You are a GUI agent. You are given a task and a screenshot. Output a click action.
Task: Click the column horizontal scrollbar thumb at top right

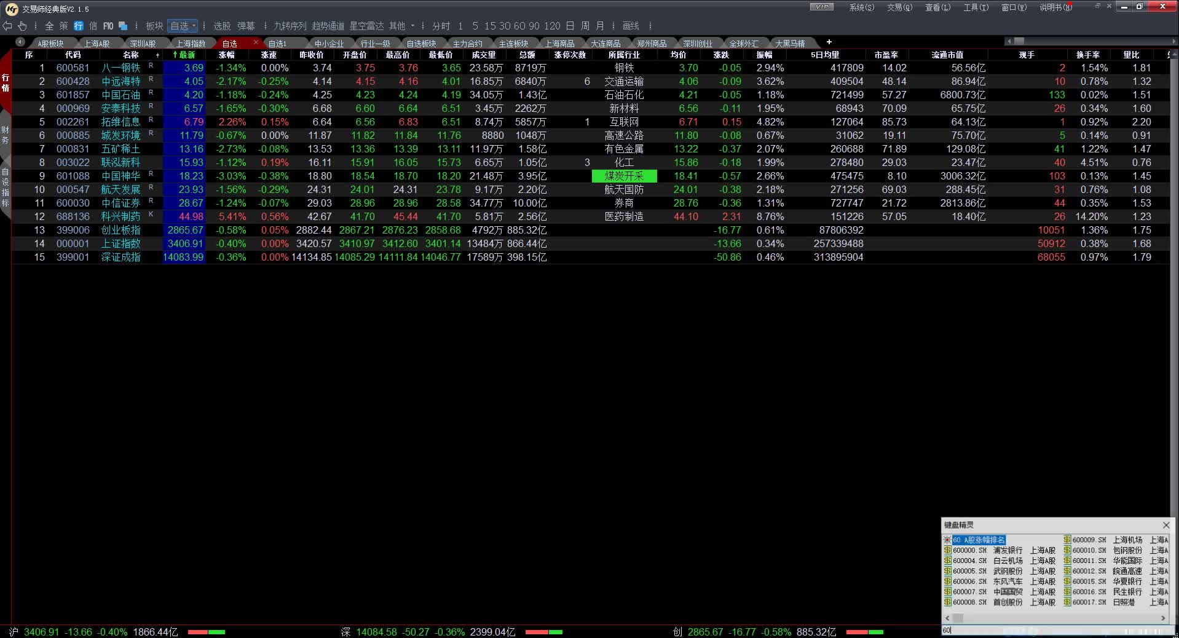1019,41
